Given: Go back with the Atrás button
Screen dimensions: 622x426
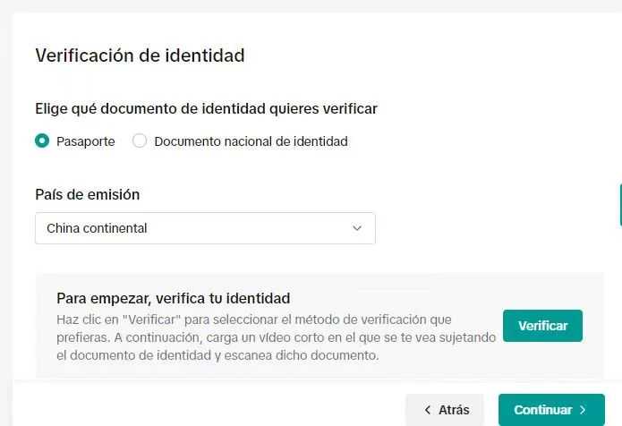Looking at the screenshot, I should tap(445, 410).
